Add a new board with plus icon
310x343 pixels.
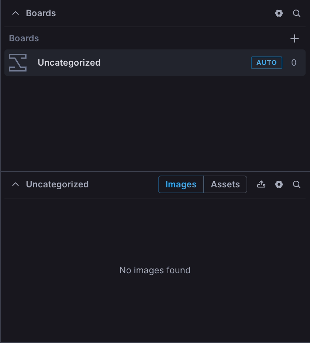(x=294, y=38)
